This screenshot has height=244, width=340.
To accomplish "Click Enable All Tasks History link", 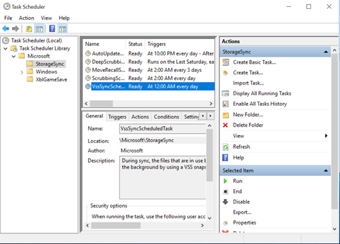I will (260, 104).
